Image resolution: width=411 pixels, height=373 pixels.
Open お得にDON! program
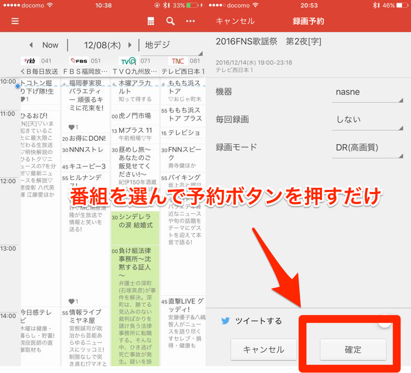click(x=85, y=139)
